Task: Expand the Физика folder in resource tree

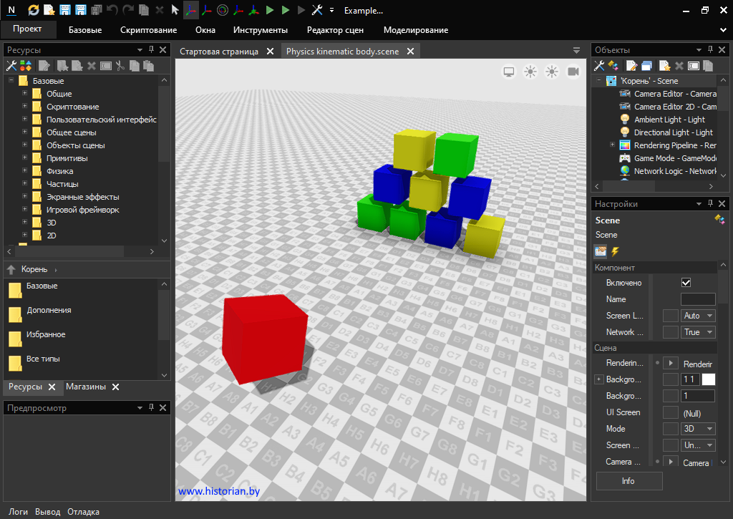Action: 25,171
